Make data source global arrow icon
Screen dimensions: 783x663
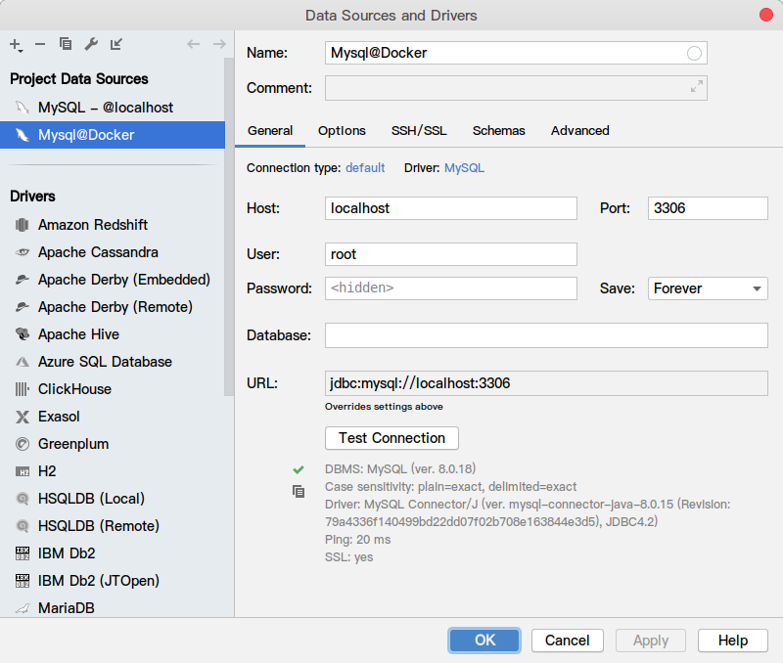(116, 44)
